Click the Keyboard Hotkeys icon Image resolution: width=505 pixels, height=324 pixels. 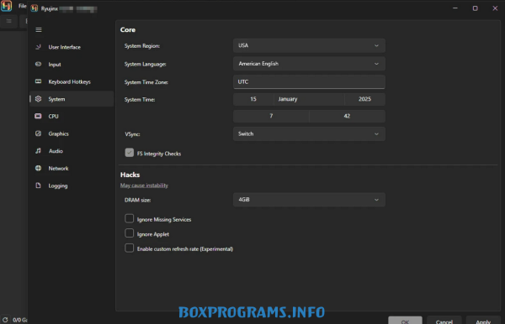(39, 81)
